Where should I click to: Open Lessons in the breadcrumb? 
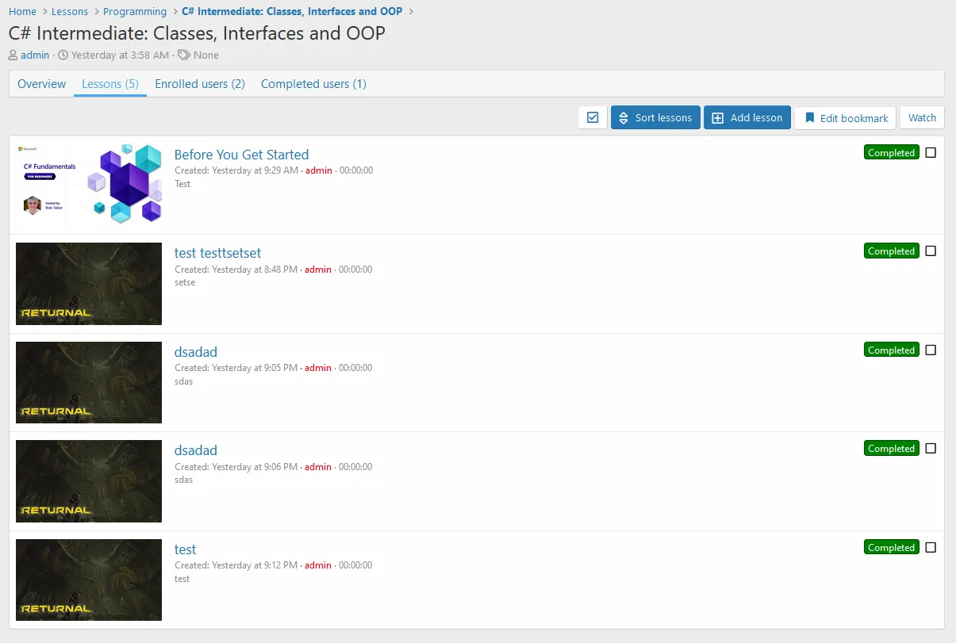click(70, 11)
